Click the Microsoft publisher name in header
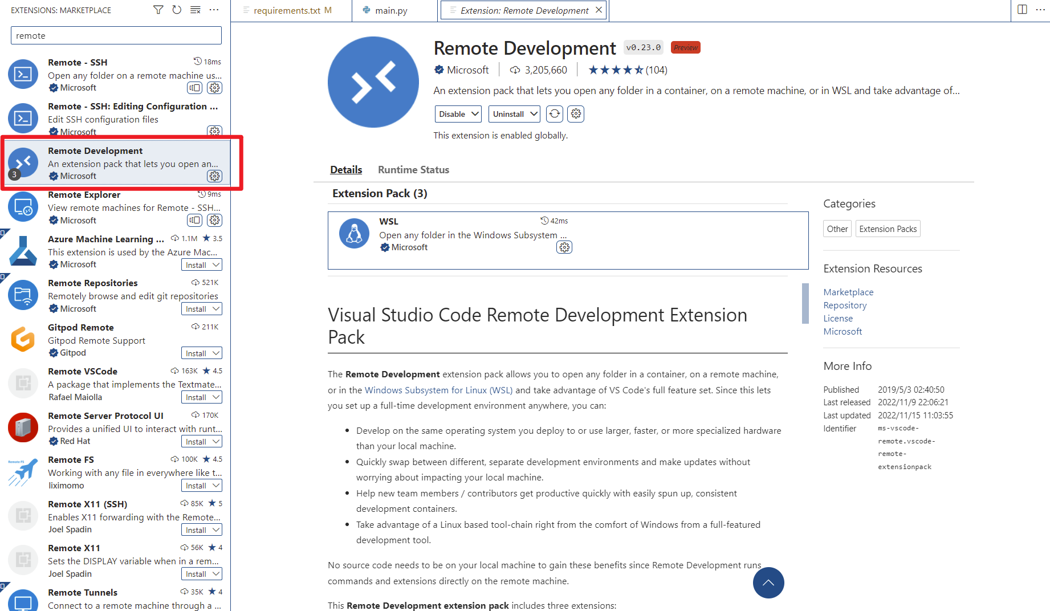The width and height of the screenshot is (1050, 611). (467, 70)
